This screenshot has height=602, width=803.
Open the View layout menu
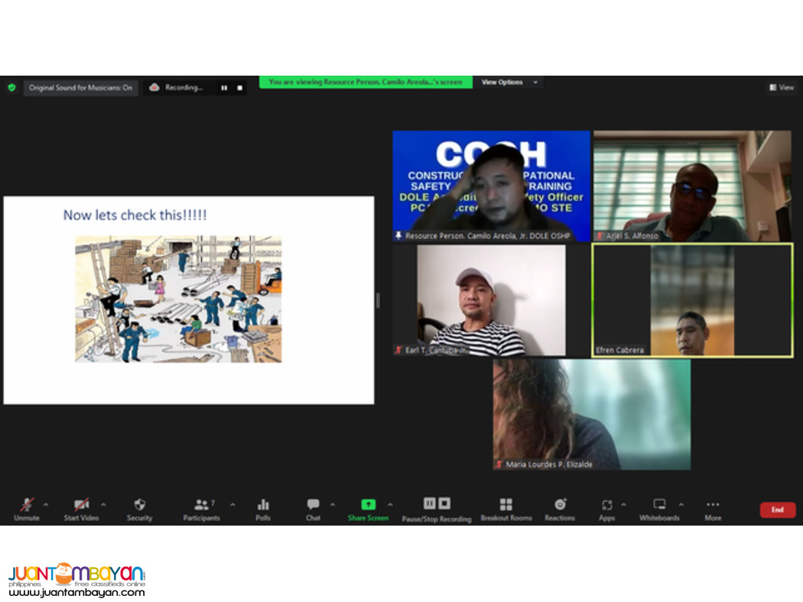click(781, 88)
